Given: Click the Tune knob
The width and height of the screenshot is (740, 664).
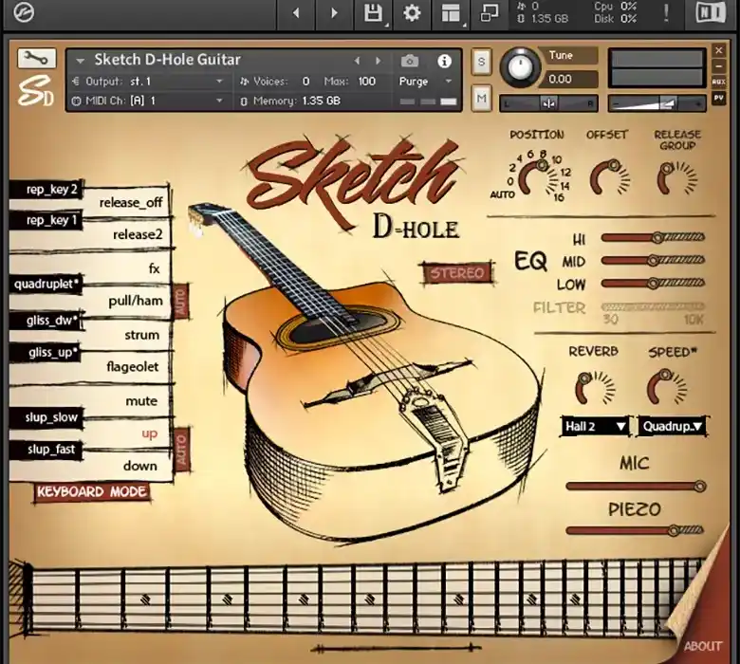Looking at the screenshot, I should [520, 67].
